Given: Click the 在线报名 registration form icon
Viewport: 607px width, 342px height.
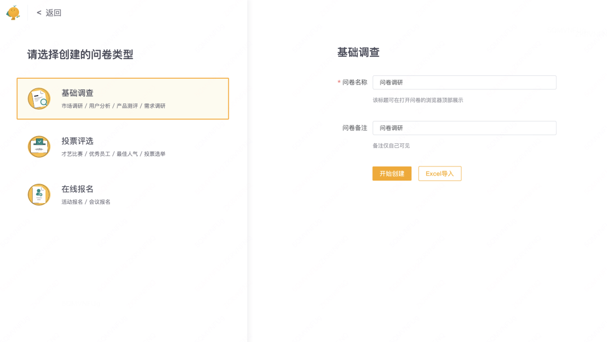Looking at the screenshot, I should [39, 195].
